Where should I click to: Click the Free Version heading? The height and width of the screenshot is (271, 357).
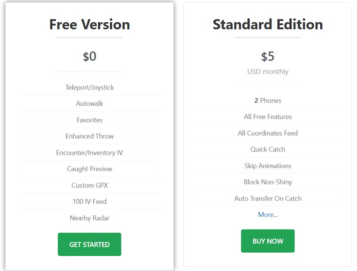pyautogui.click(x=89, y=24)
